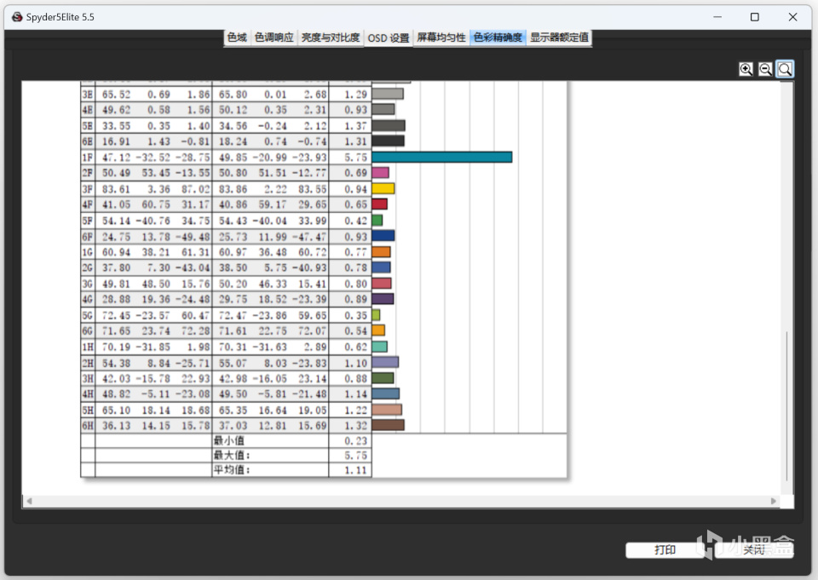Switch to the 屏幕均匀性 tab
Viewport: 818px width, 580px height.
[x=441, y=37]
